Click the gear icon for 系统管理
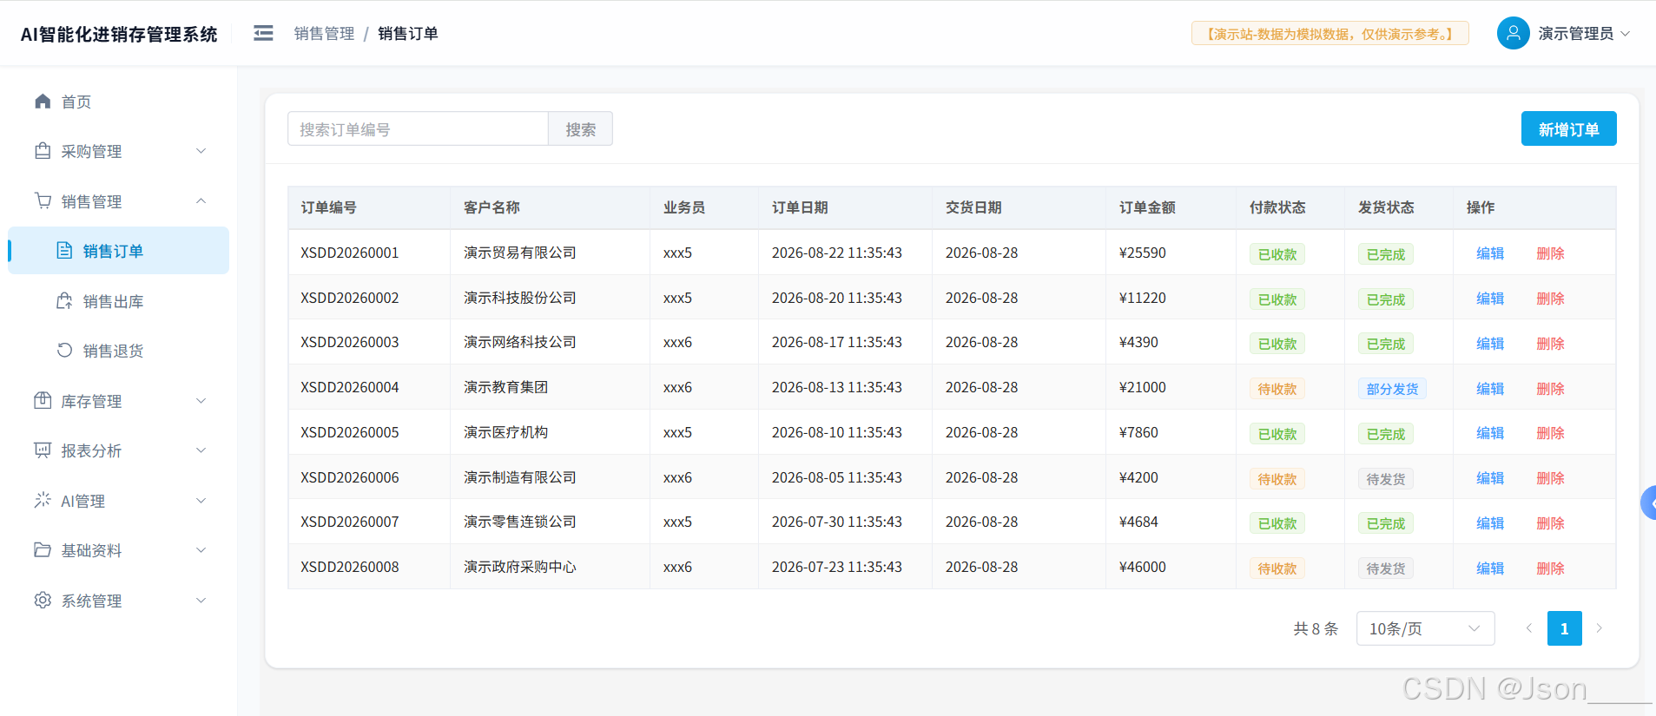The width and height of the screenshot is (1656, 716). (x=43, y=600)
